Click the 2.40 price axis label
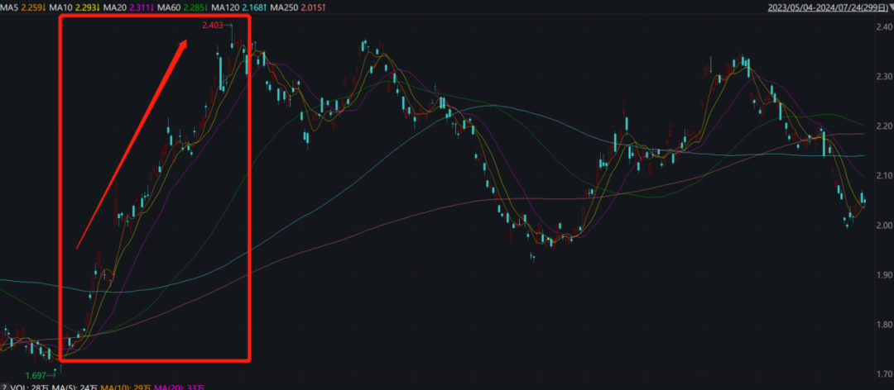Screen dimensions: 894x390 pyautogui.click(x=885, y=26)
